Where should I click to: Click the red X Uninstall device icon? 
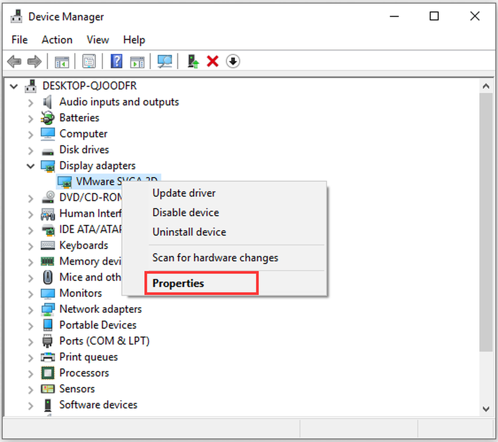point(212,61)
